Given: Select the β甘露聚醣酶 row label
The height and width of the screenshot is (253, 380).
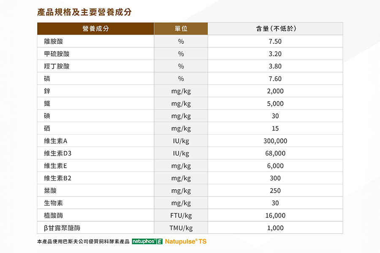Looking at the screenshot, I should point(62,228).
